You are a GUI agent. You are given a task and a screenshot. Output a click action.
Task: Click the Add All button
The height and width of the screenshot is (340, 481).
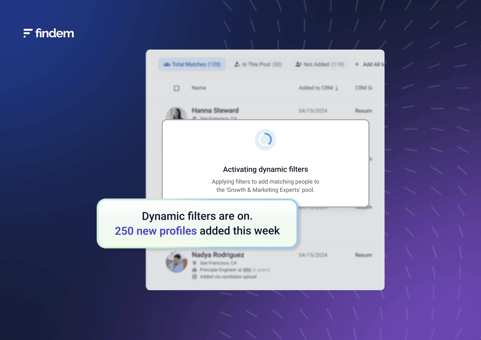(370, 64)
